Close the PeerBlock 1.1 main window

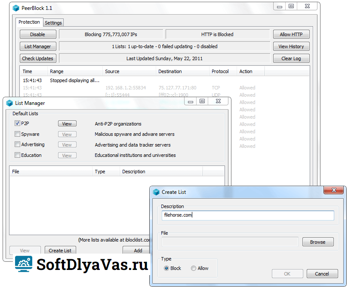[x=307, y=6]
